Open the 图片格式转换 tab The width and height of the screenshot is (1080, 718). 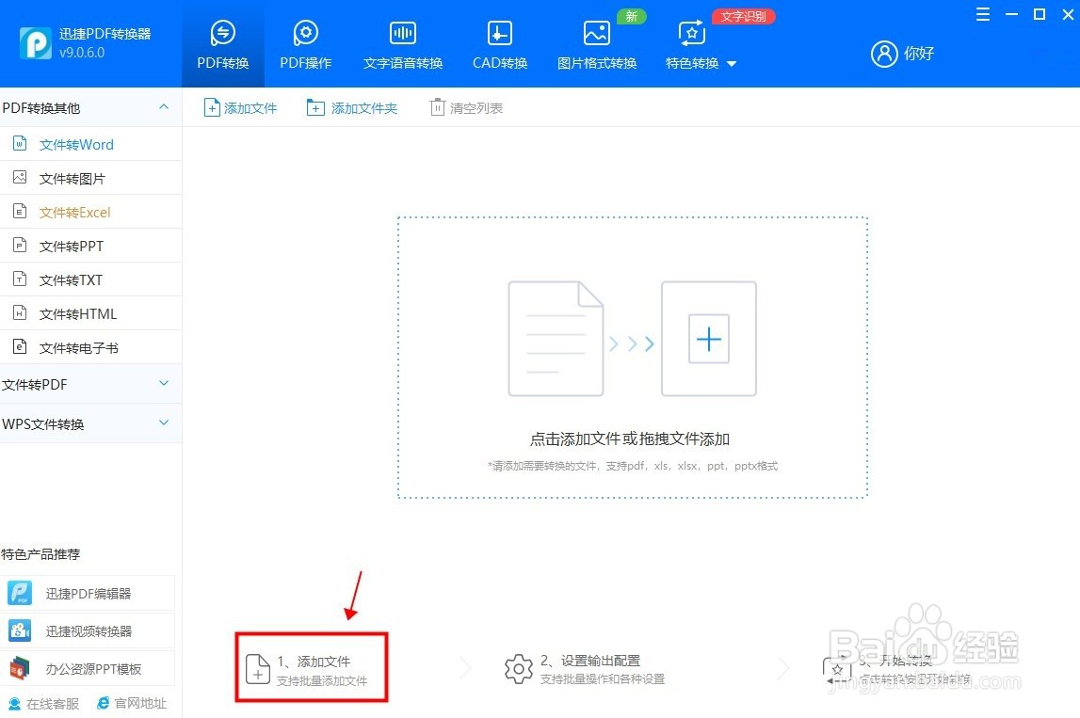pos(596,45)
